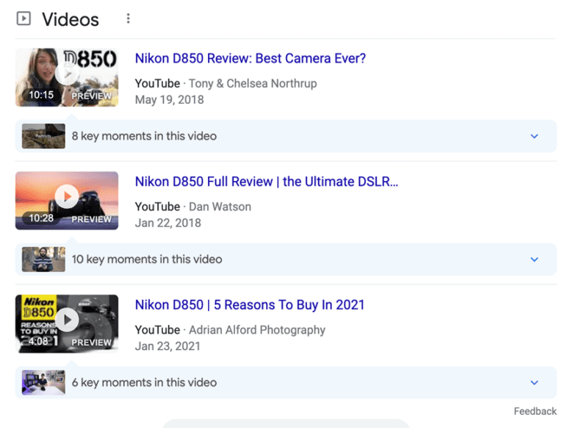Click the Feedback link

535,411
